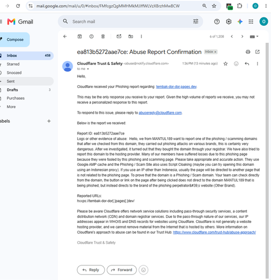Image resolution: width=271 pixels, height=280 pixels.
Task: Star the Cloudflare Trust & Safety message
Action: point(226,64)
